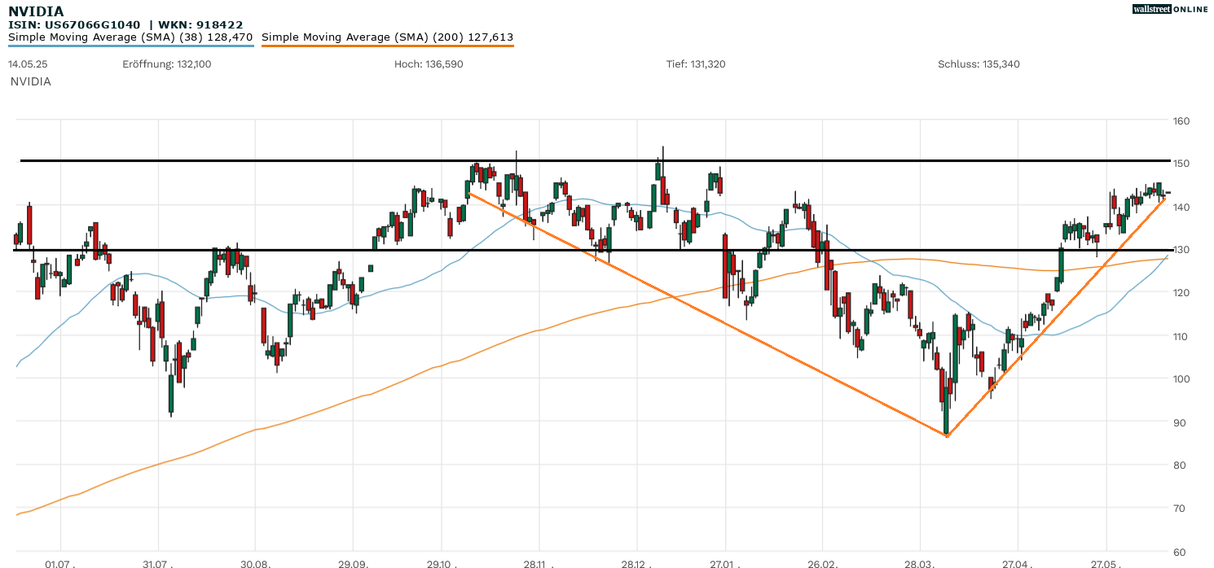This screenshot has height=568, width=1214.
Task: Click the 140 price axis label
Action: pyautogui.click(x=1181, y=208)
